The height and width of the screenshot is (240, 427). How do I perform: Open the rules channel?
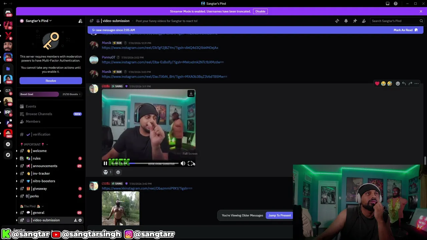50,158
